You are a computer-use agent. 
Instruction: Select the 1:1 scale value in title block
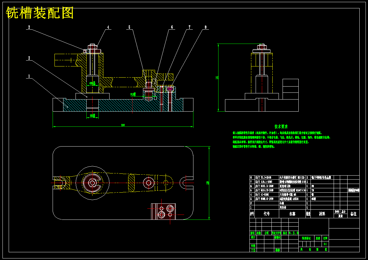[325, 244]
